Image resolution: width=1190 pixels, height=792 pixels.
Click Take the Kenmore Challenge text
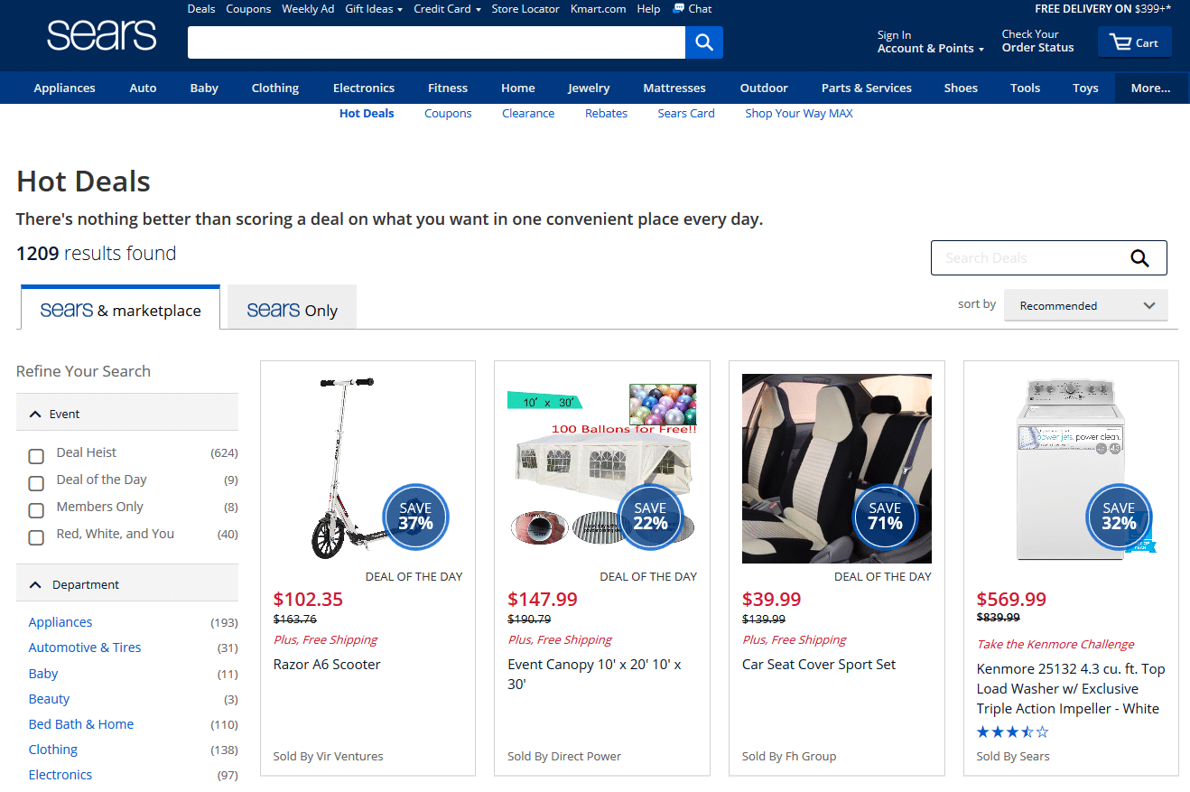point(1055,645)
